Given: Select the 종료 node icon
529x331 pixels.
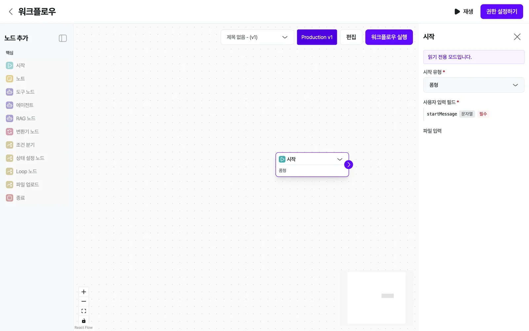Looking at the screenshot, I should [x=10, y=198].
